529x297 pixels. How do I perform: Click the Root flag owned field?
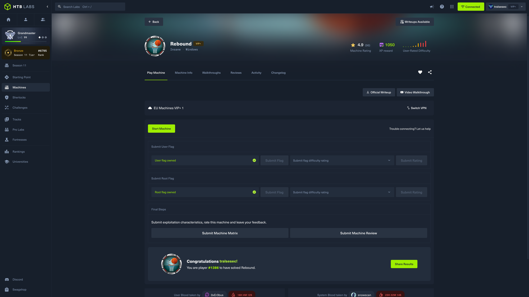click(205, 192)
